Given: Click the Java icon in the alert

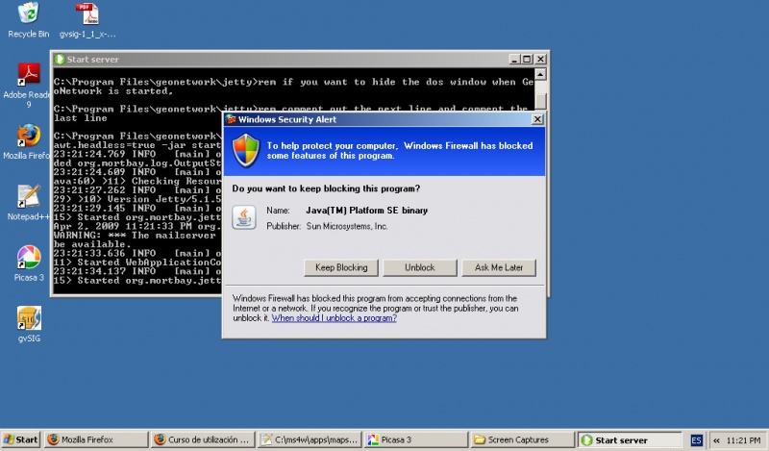Looking at the screenshot, I should pyautogui.click(x=247, y=215).
